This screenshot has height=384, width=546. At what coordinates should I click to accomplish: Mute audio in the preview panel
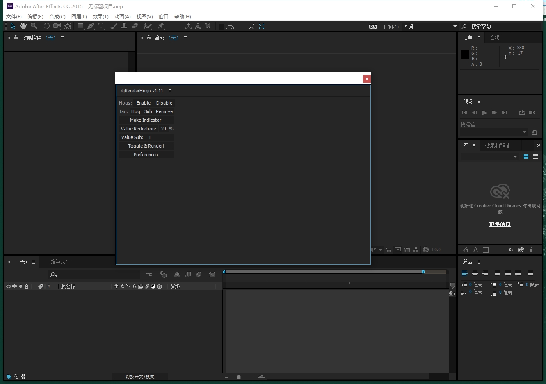point(532,113)
